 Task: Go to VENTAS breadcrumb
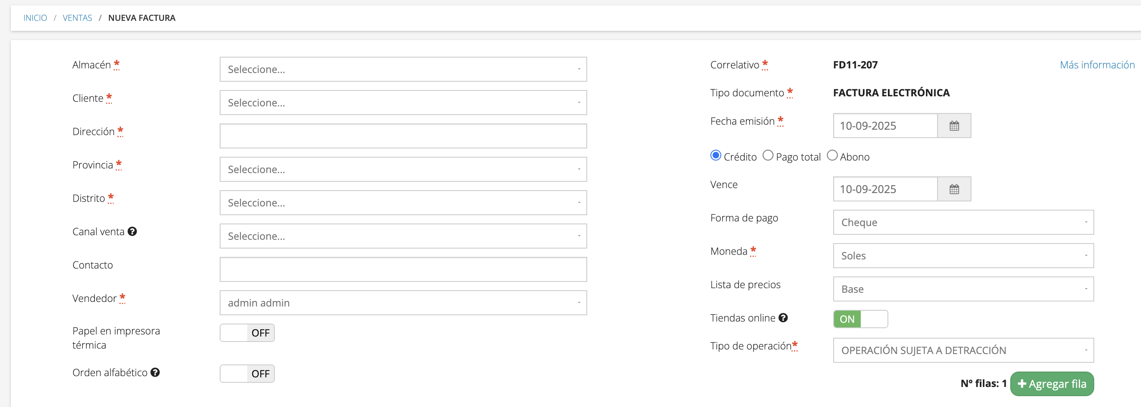(x=78, y=18)
